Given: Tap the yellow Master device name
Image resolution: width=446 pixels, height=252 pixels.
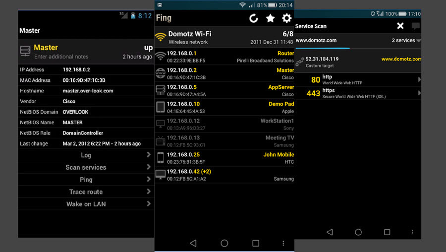Looking at the screenshot, I should 285,70.
